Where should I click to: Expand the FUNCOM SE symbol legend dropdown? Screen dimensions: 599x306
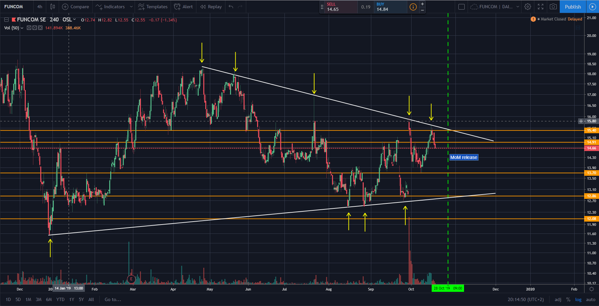74,19
